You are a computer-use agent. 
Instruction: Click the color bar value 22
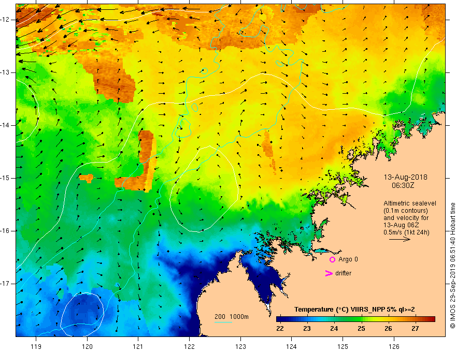pyautogui.click(x=280, y=329)
